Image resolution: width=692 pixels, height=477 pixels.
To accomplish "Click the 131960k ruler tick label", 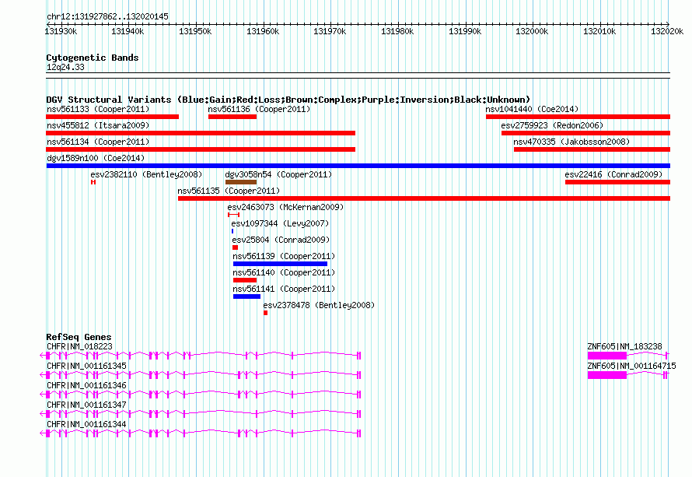I will pyautogui.click(x=263, y=31).
